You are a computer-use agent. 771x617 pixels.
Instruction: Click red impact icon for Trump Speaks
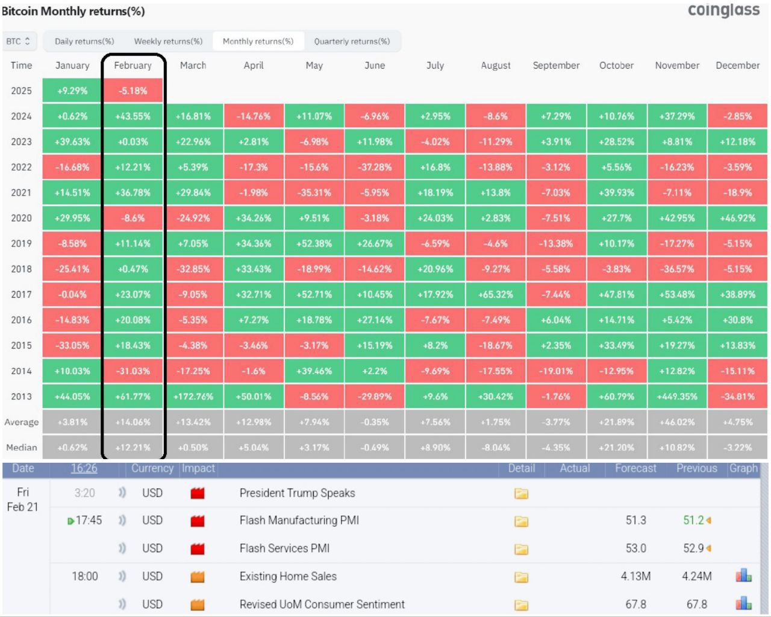pyautogui.click(x=197, y=493)
